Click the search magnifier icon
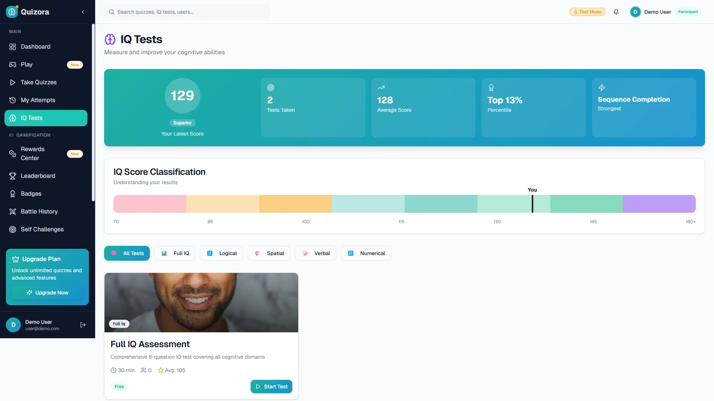 [112, 12]
